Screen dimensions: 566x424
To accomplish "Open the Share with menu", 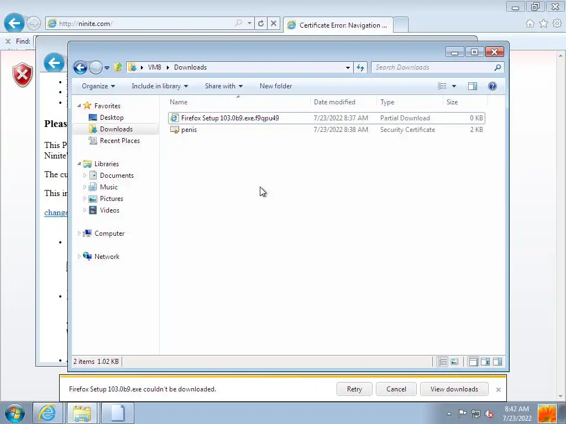I will [x=224, y=86].
